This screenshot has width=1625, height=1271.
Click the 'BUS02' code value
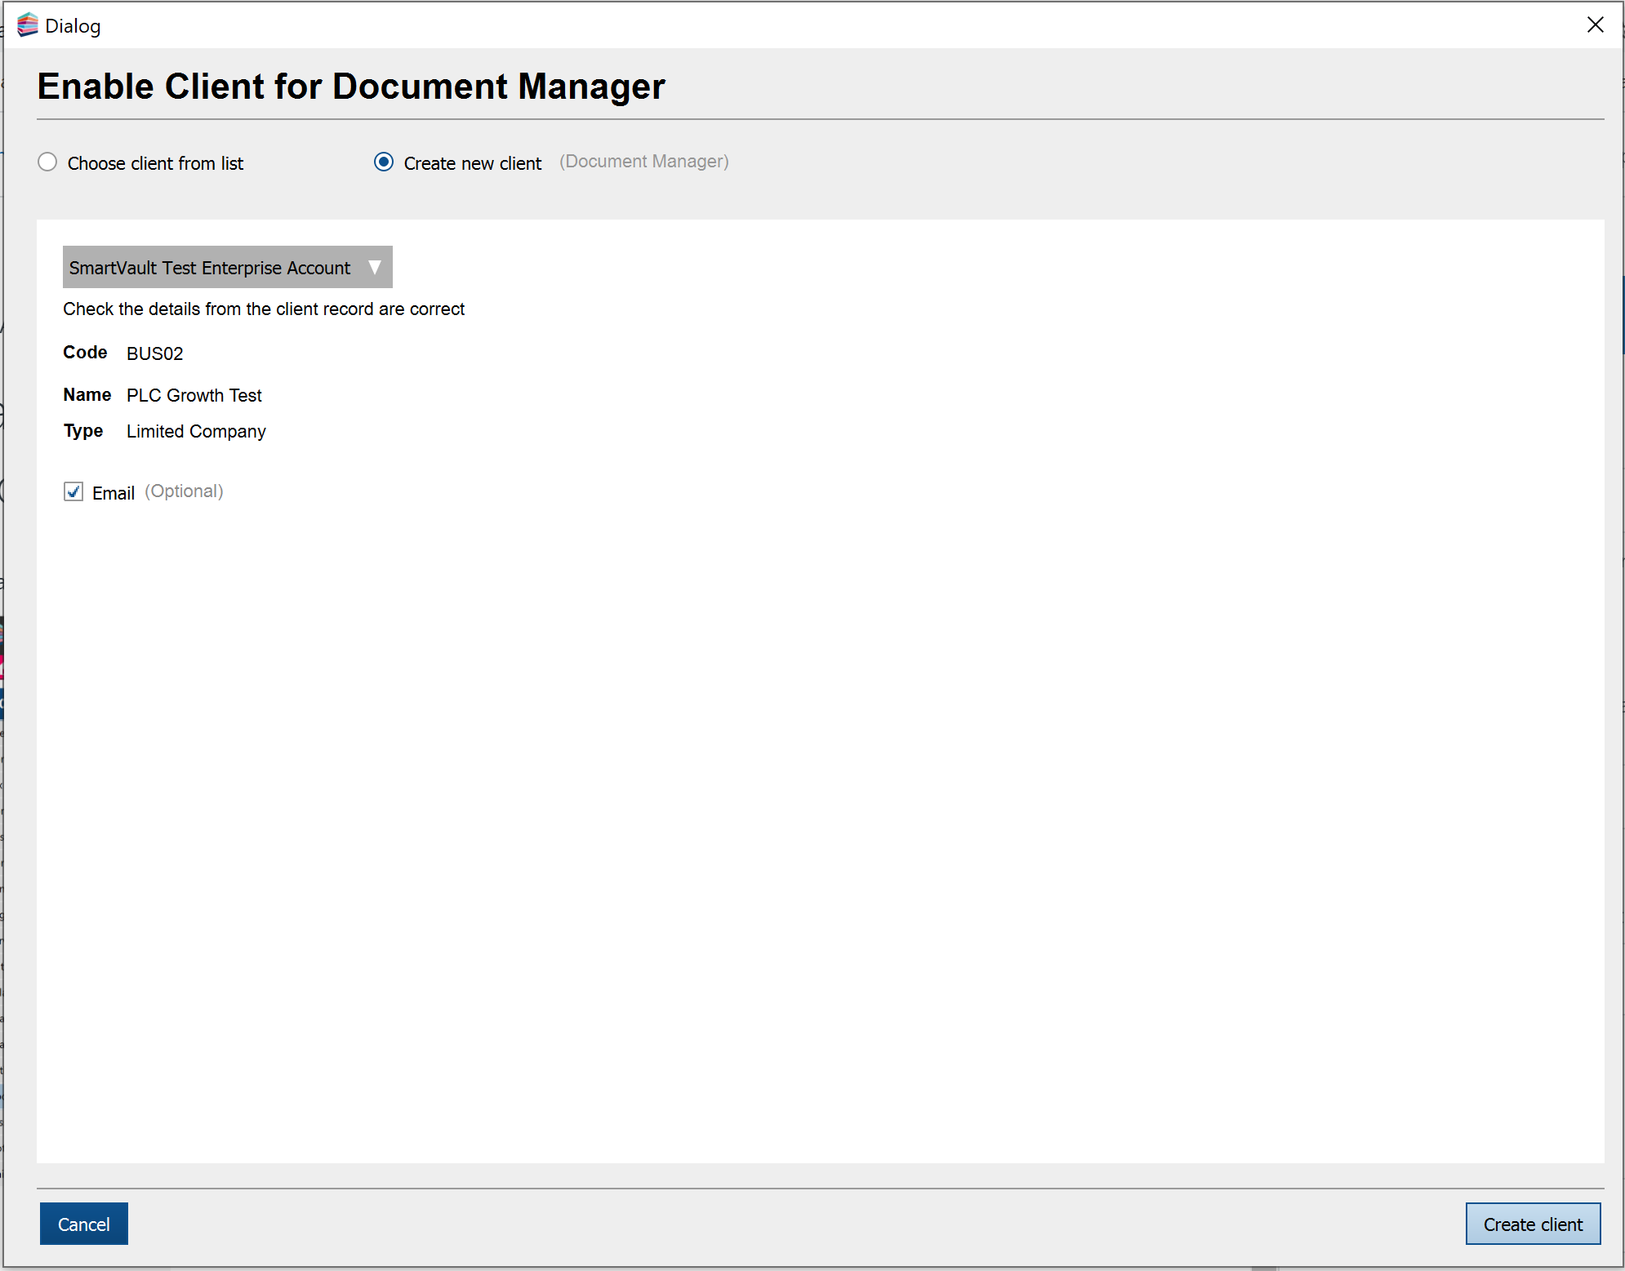coord(155,353)
